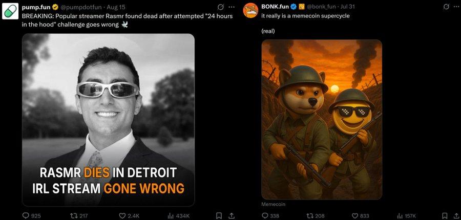This screenshot has width=461, height=220.
Task: Reply to the pump.fun Rasmr post
Action: coord(26,216)
